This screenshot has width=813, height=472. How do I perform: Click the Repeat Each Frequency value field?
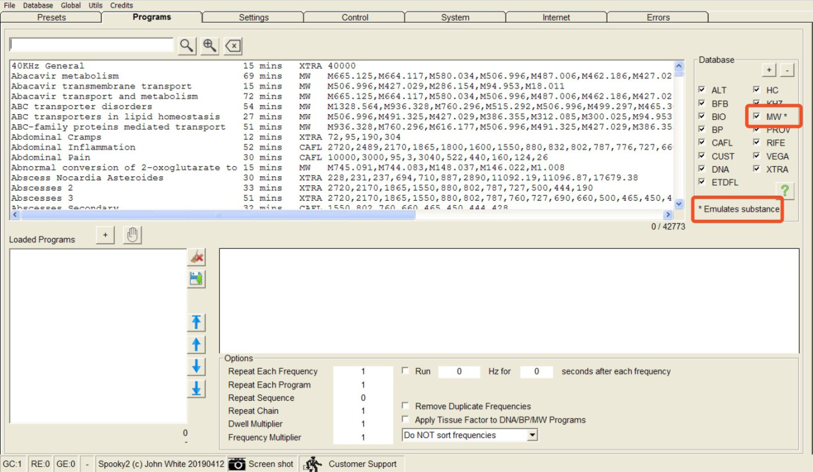click(x=363, y=371)
